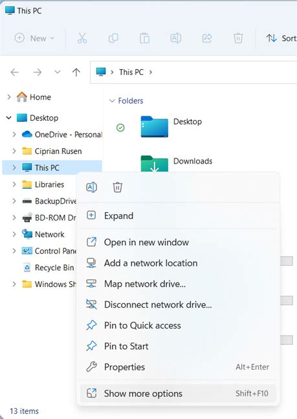Expand the Home tree node

[9, 97]
